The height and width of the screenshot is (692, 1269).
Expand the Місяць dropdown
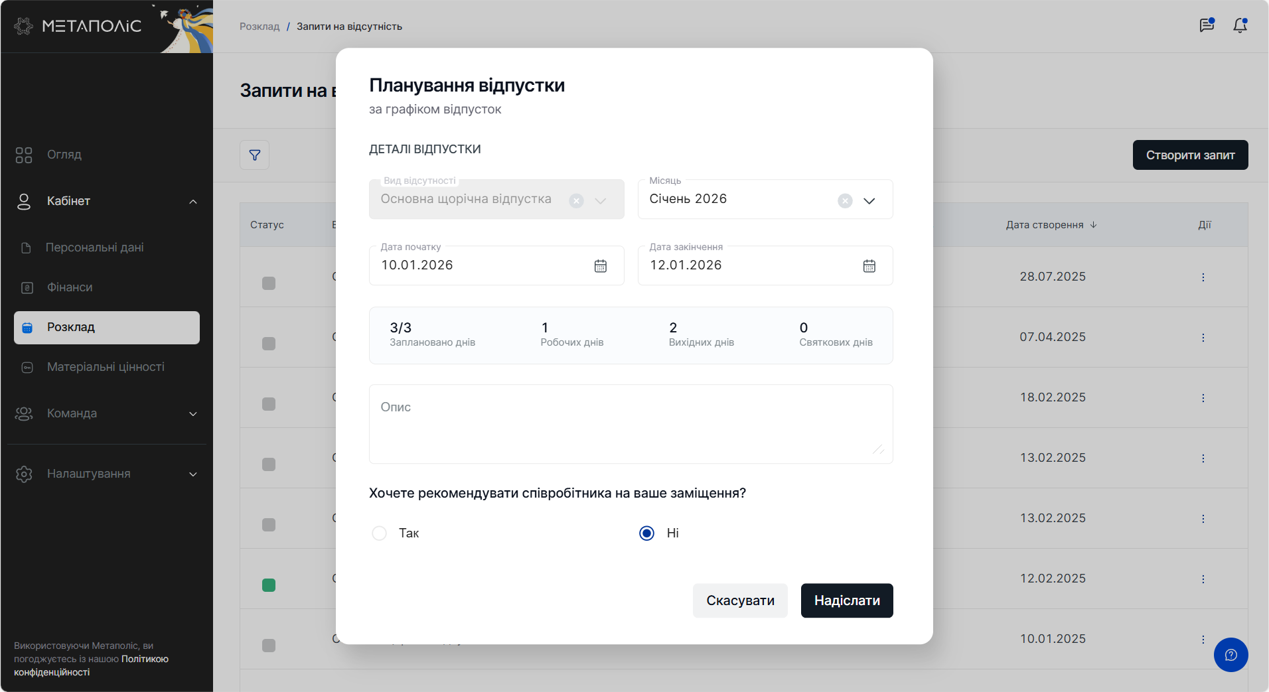[x=869, y=200]
